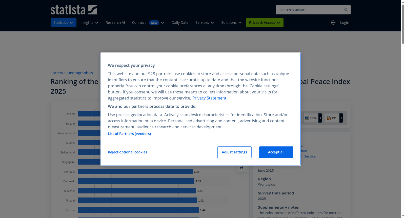Click the Statista logo

(x=74, y=10)
